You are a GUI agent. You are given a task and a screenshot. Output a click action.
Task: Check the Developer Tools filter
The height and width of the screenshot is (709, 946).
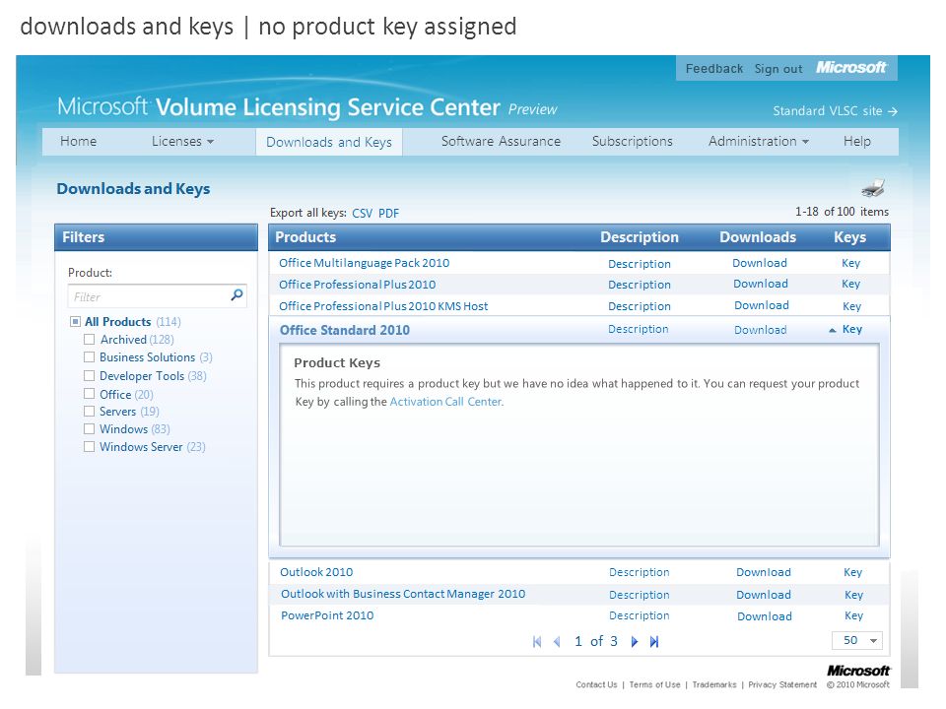(89, 375)
